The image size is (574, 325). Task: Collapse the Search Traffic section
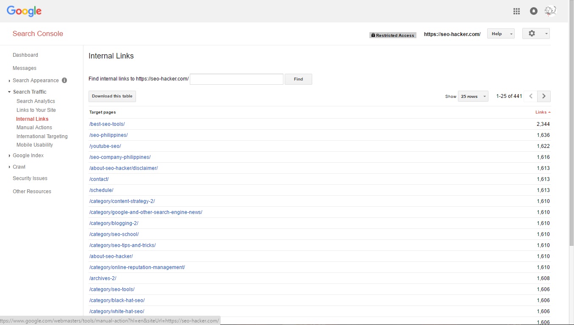29,92
